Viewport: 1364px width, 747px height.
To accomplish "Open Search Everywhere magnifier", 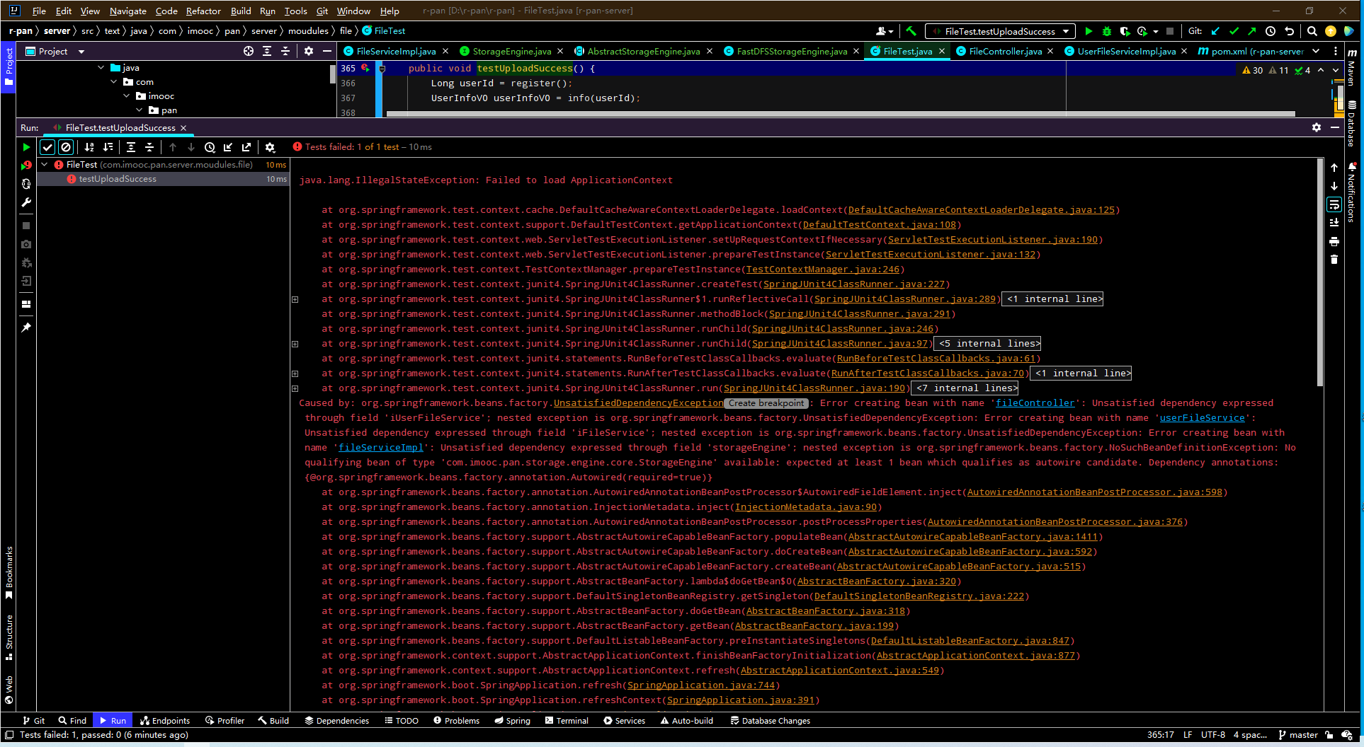I will (x=1312, y=31).
